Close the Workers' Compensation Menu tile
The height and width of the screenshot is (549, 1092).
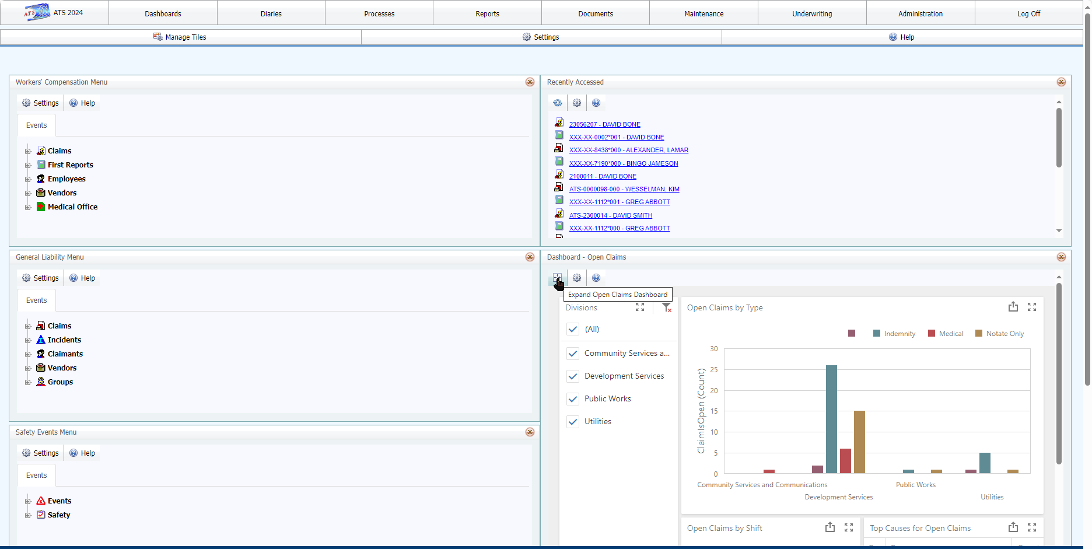(x=530, y=82)
